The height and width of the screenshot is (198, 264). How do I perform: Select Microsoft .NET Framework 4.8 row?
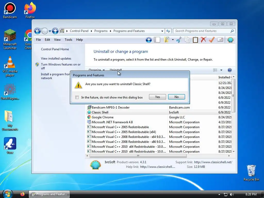(159, 122)
